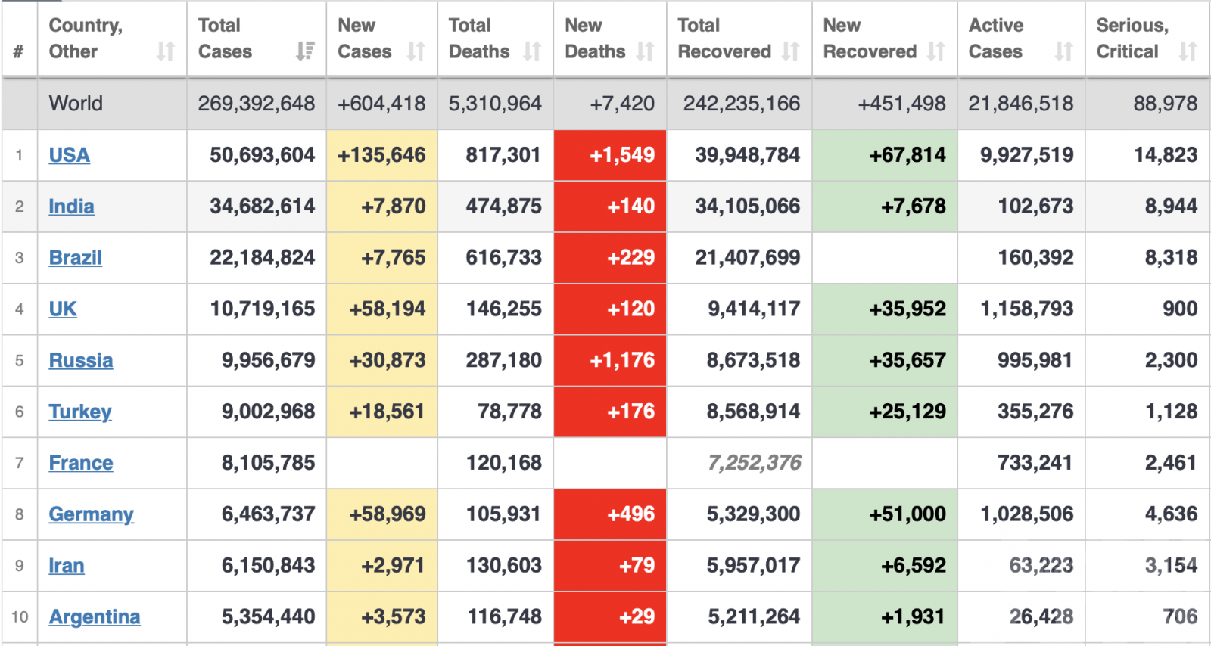Open the Brazil country link
Viewport: 1211px width, 646px height.
pos(75,258)
